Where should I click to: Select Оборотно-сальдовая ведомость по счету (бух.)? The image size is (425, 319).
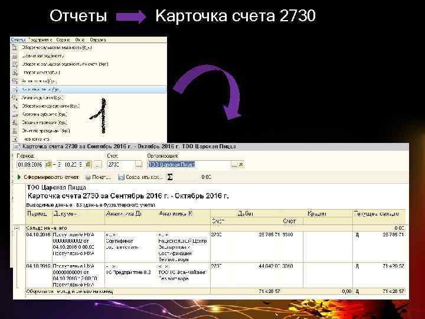89,64
